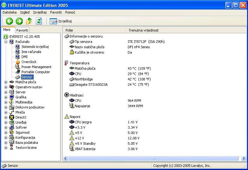The height and width of the screenshot is (170, 248).
Task: Open the Datoteka menu
Action: 9,12
